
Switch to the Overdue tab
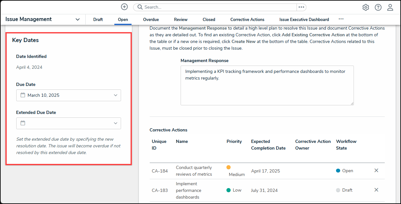click(x=151, y=19)
